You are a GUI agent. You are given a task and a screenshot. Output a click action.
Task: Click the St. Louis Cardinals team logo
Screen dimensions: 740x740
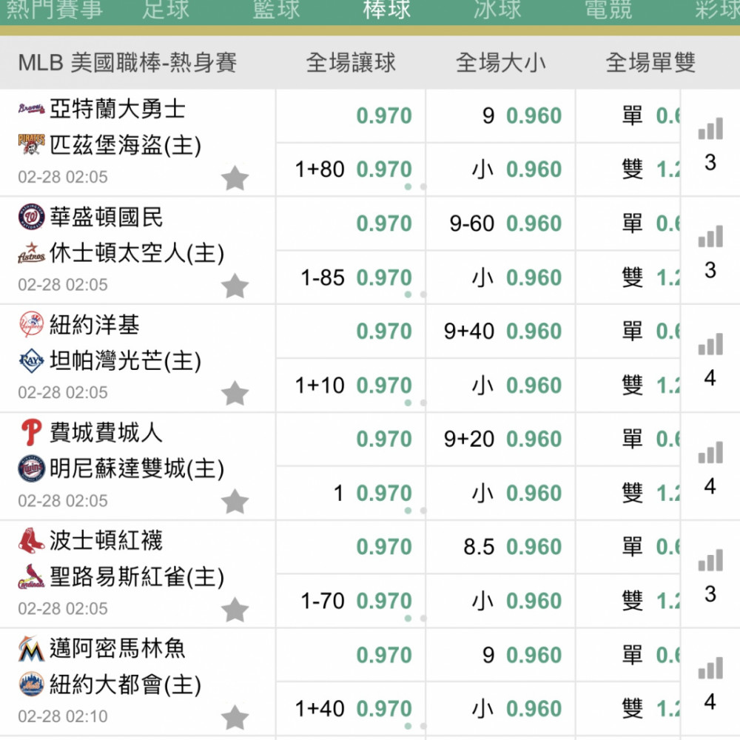click(x=32, y=576)
